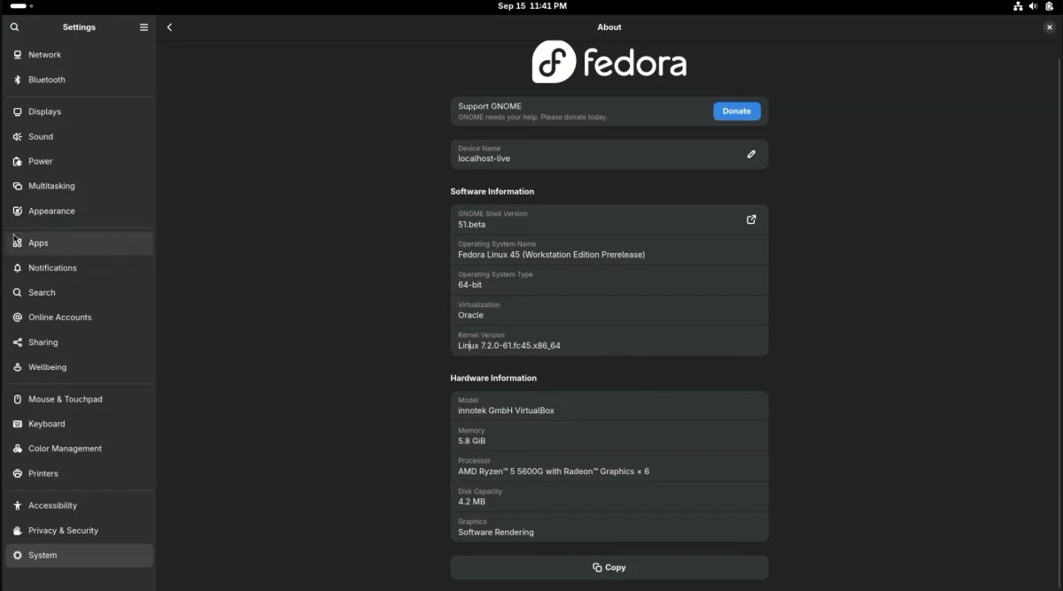This screenshot has height=591, width=1063.
Task: Go back with the About back arrow
Action: tap(169, 27)
